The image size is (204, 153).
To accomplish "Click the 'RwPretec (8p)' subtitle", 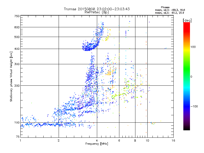I will pos(97,12).
